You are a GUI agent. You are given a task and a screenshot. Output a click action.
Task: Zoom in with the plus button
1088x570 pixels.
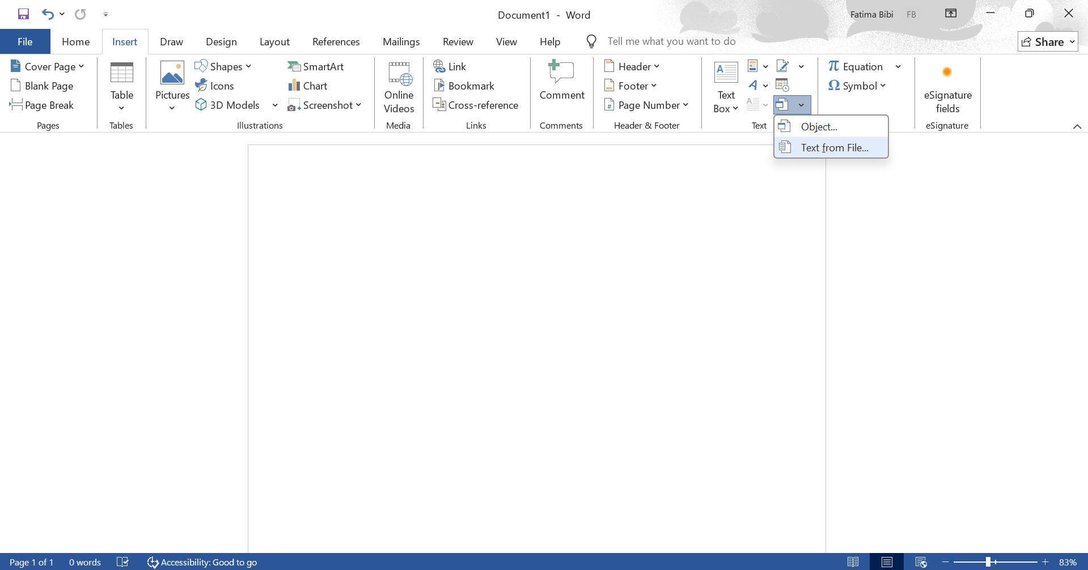click(1045, 562)
